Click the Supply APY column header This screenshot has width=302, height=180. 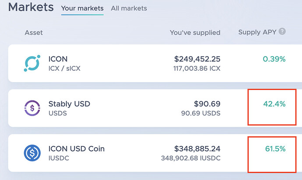(x=257, y=32)
